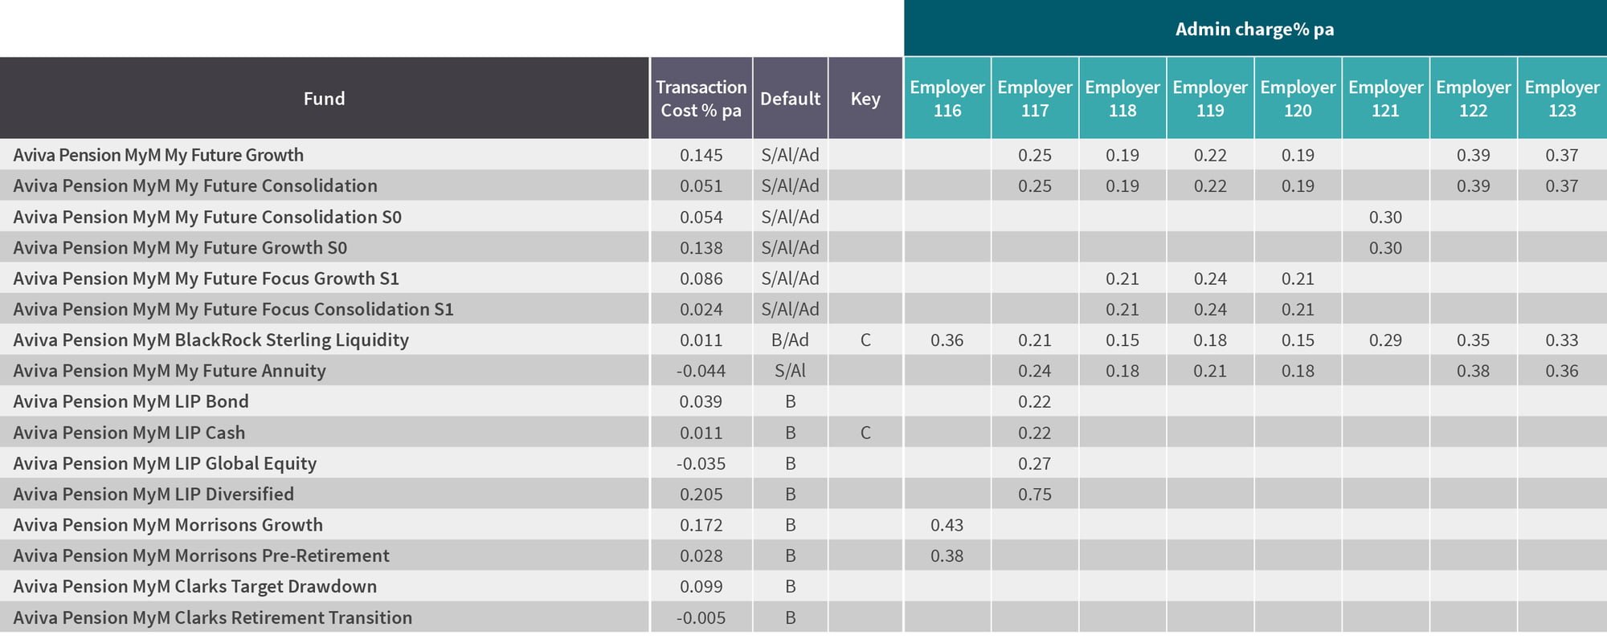Select the Employer 119 column header
1607x643 pixels.
(x=1209, y=99)
